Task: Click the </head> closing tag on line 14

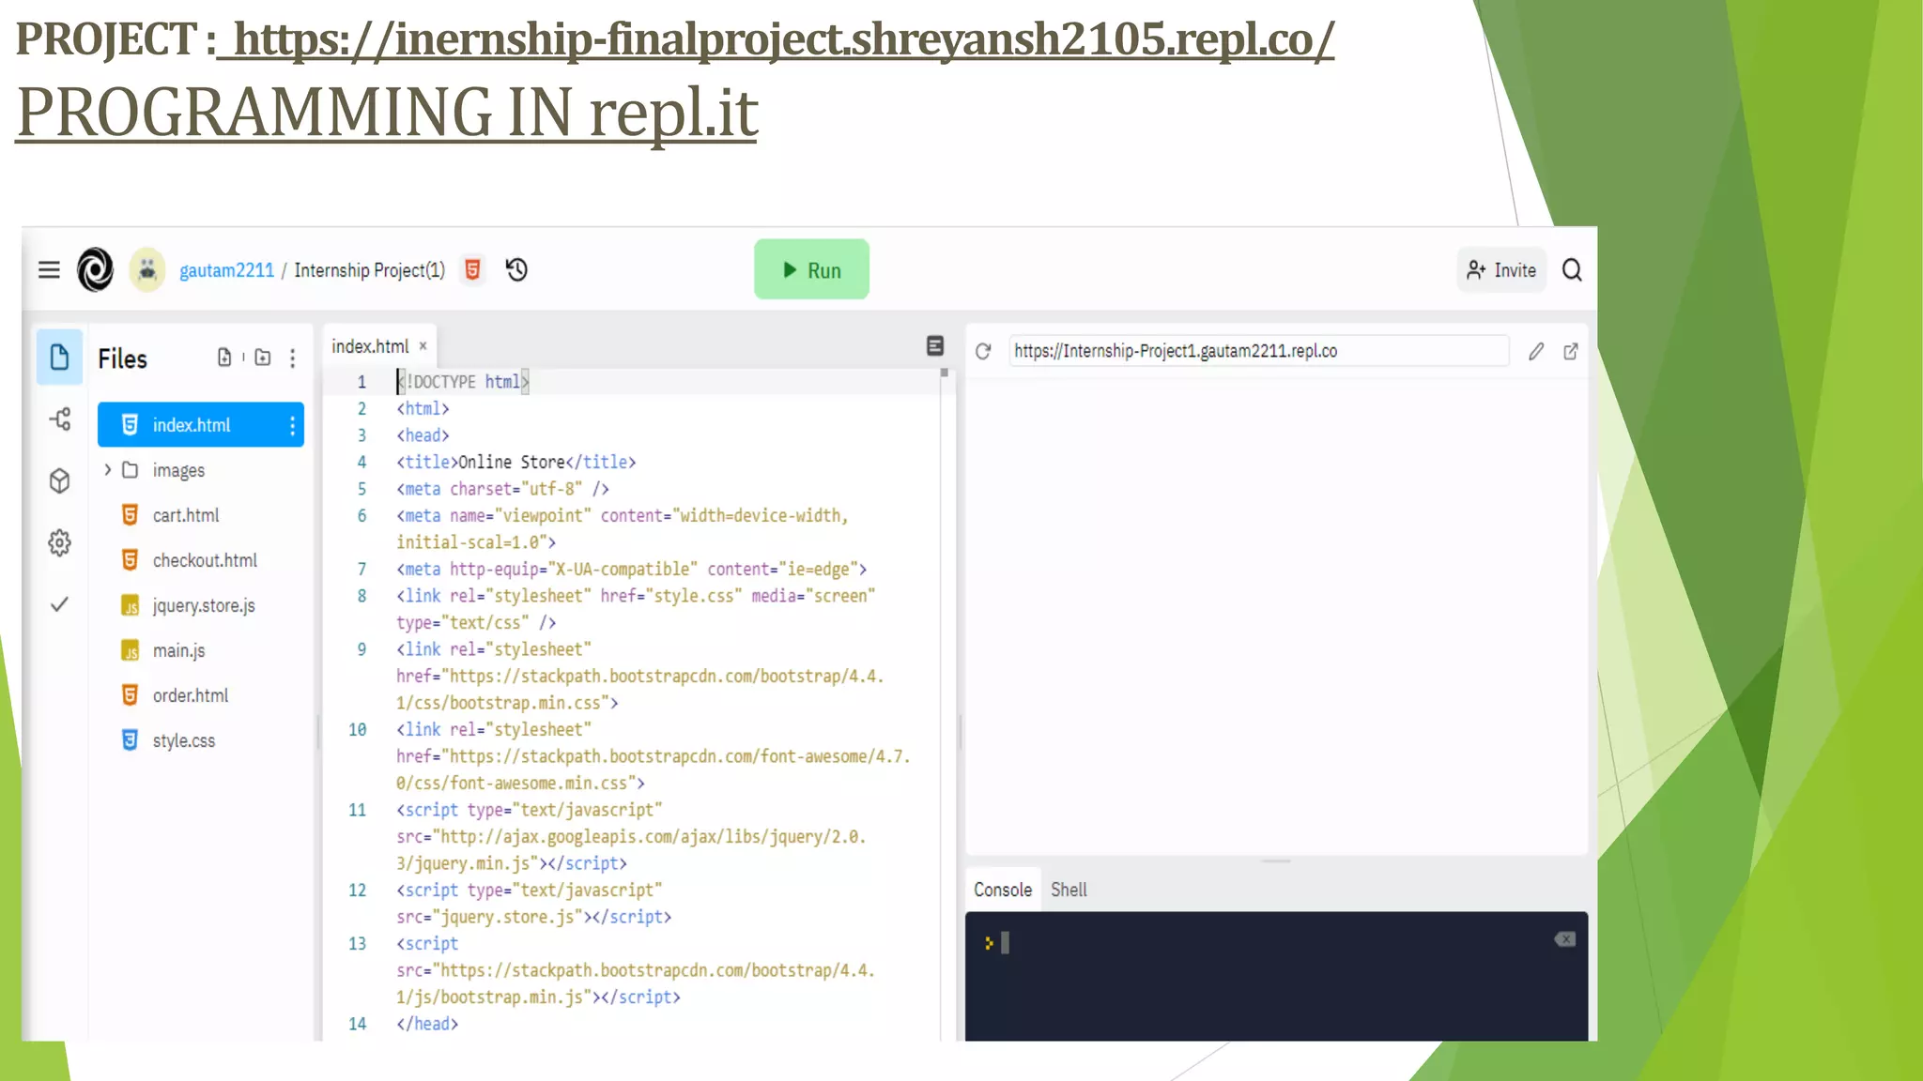Action: [427, 1024]
